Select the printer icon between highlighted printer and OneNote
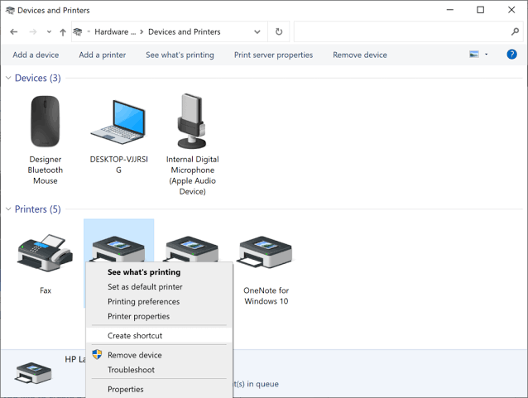 tap(192, 248)
